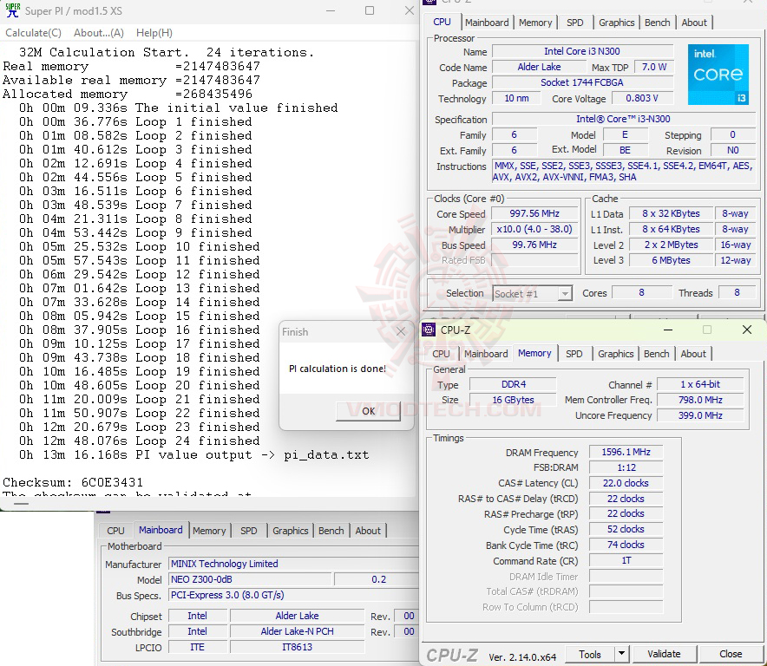Switch to Mainboard tab in Memory CPU-Z window
The height and width of the screenshot is (666, 767).
pyautogui.click(x=486, y=354)
